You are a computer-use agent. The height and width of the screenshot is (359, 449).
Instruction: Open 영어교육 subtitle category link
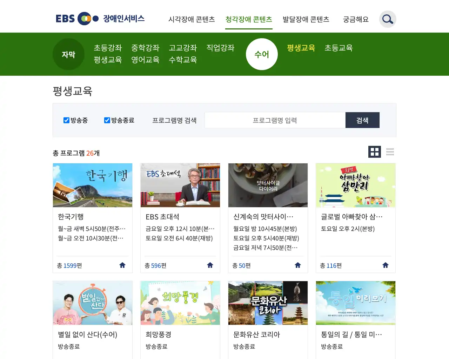145,60
